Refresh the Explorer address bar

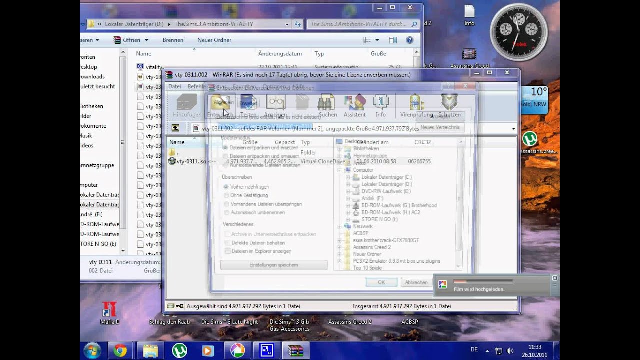pos(298,24)
